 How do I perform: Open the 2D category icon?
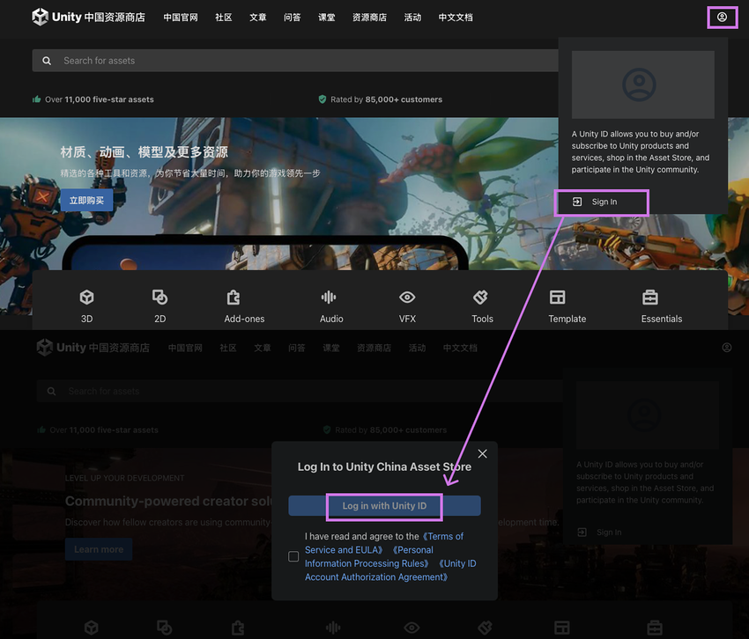tap(159, 297)
